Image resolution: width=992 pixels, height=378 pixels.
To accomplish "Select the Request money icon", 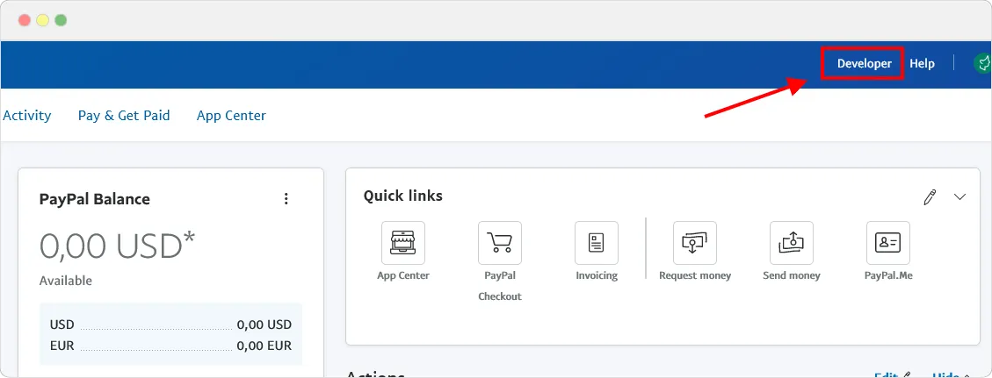I will [695, 242].
